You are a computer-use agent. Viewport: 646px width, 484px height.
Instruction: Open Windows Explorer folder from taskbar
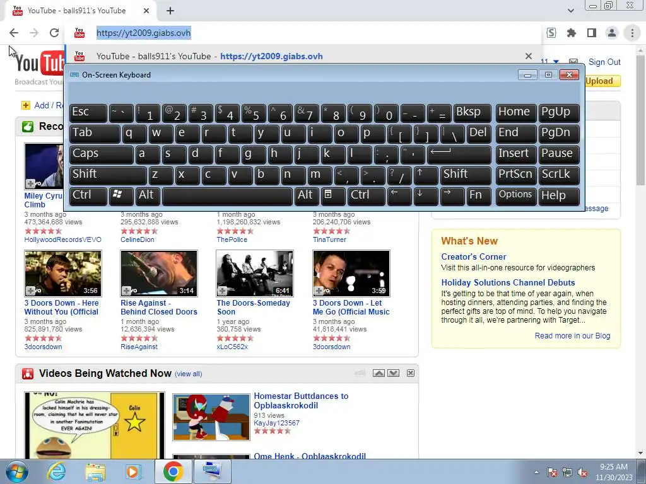tap(95, 472)
